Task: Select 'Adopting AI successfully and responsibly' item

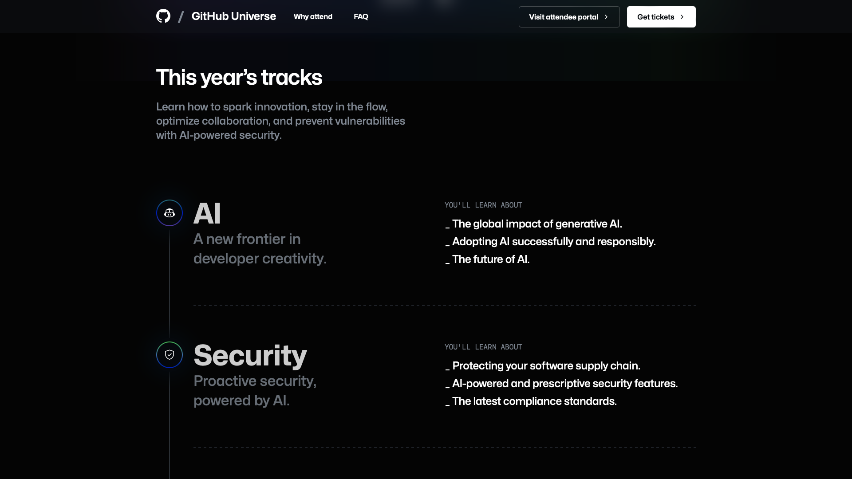Action: point(554,242)
